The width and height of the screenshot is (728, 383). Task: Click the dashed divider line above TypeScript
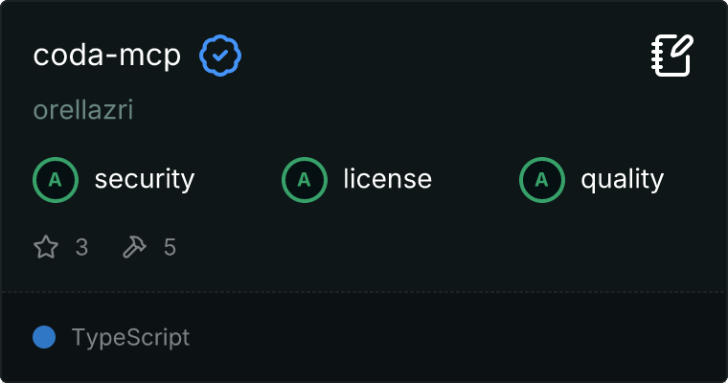(364, 291)
